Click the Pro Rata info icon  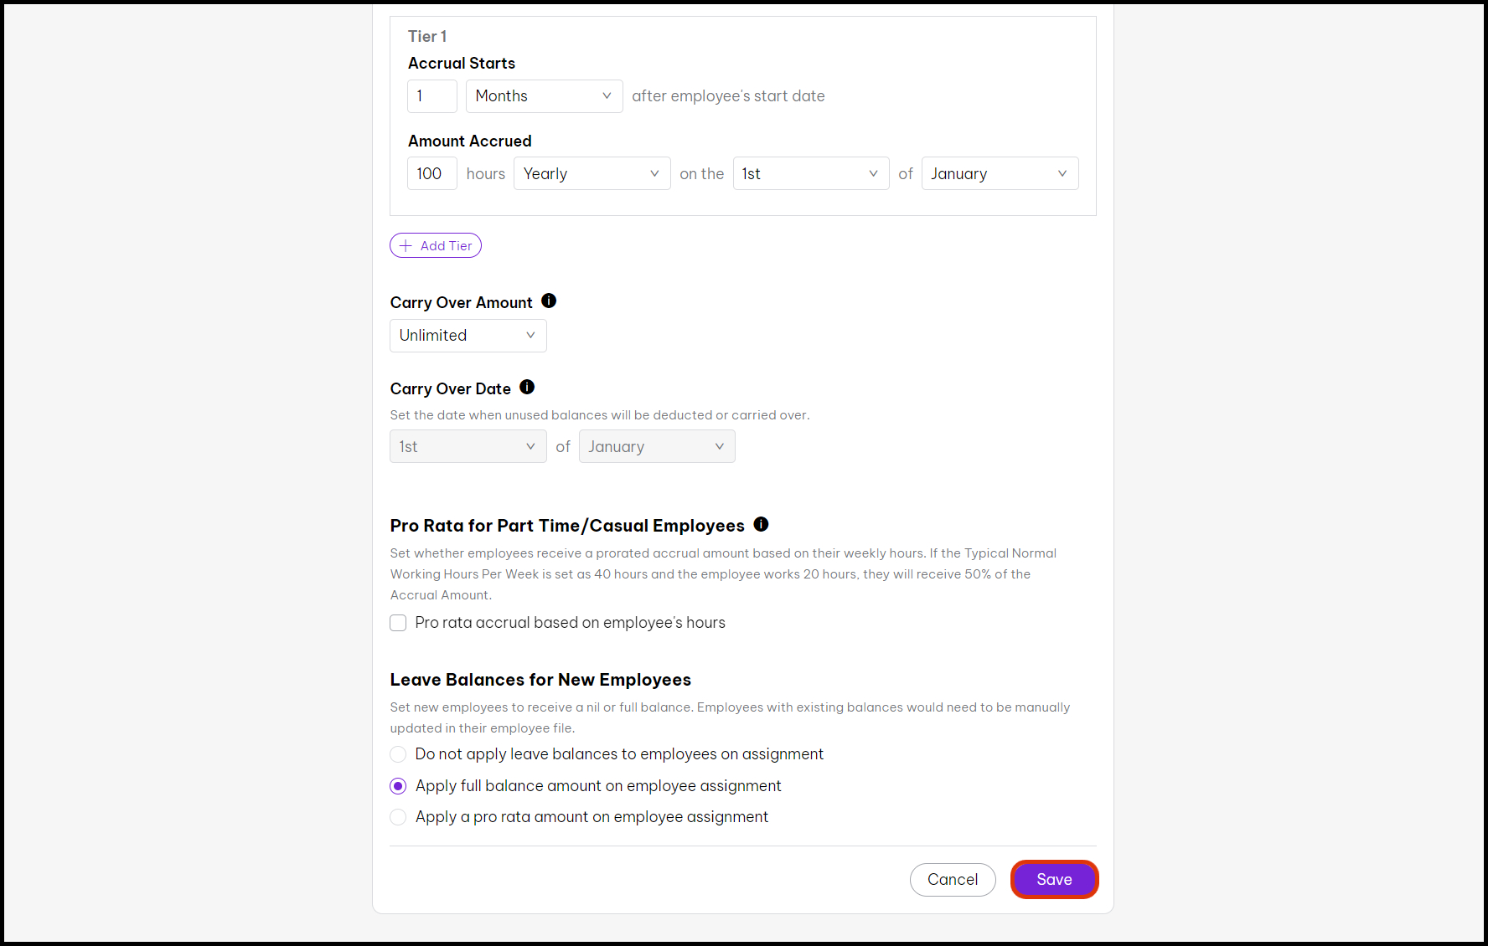coord(761,524)
